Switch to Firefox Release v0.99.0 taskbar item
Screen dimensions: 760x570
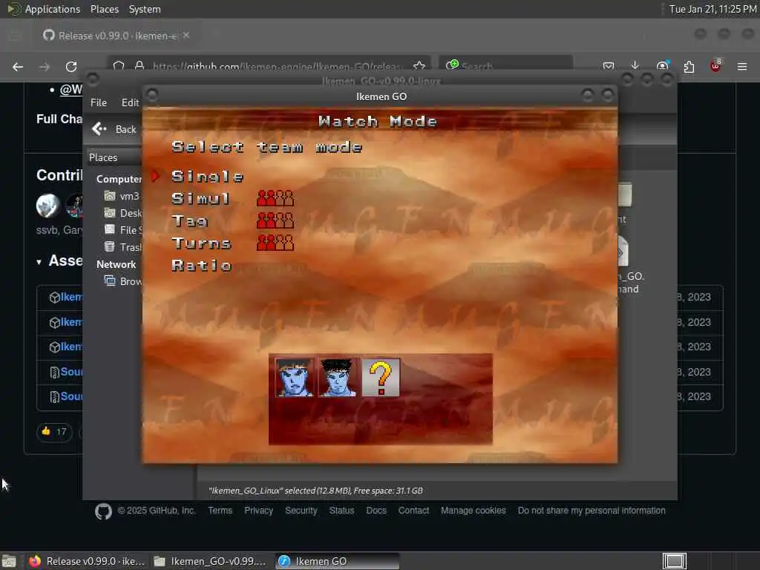[88, 561]
